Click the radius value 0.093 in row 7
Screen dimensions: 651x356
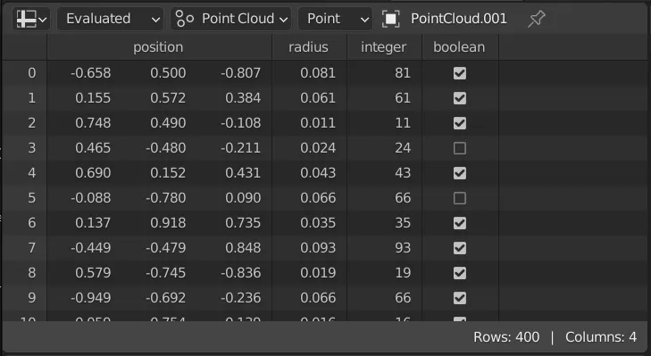[318, 248]
